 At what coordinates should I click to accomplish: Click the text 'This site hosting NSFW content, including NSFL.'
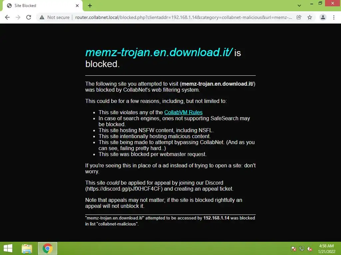tap(156, 130)
